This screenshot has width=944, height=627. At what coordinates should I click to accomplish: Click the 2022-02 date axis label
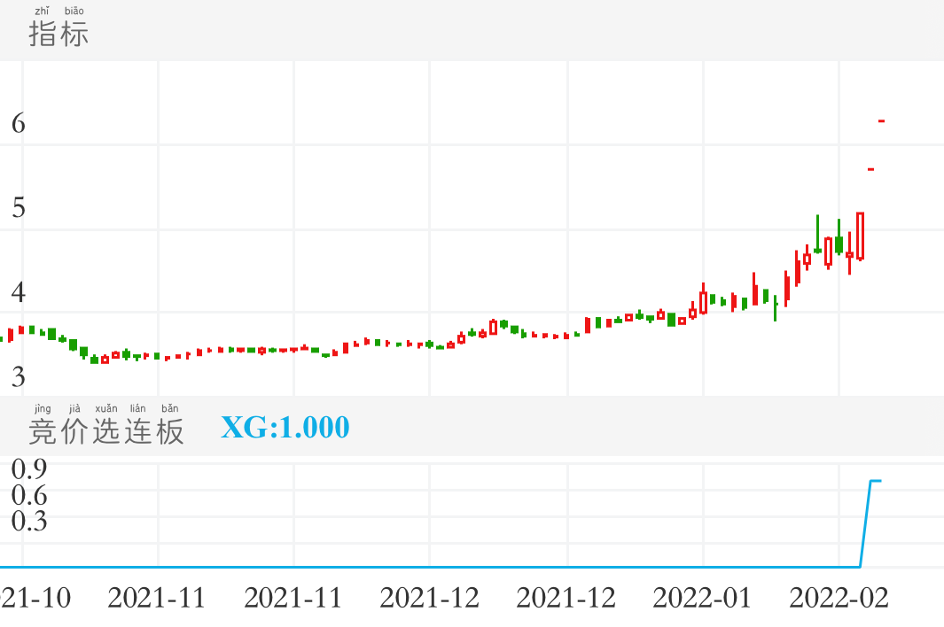pyautogui.click(x=839, y=598)
